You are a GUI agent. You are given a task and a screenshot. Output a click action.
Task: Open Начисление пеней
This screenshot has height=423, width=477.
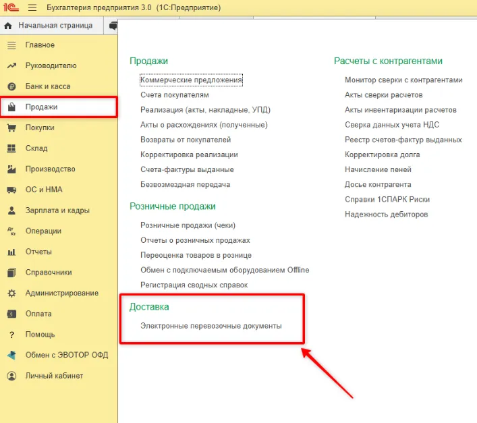378,169
